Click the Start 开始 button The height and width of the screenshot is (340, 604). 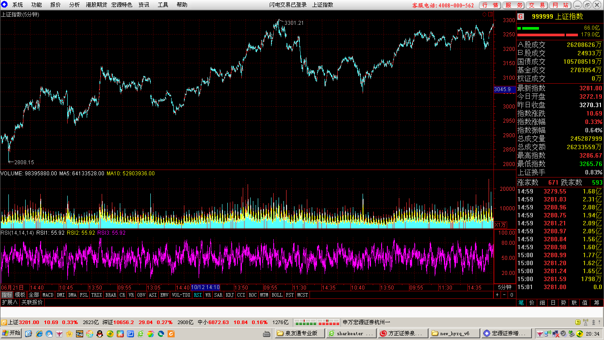click(11, 333)
